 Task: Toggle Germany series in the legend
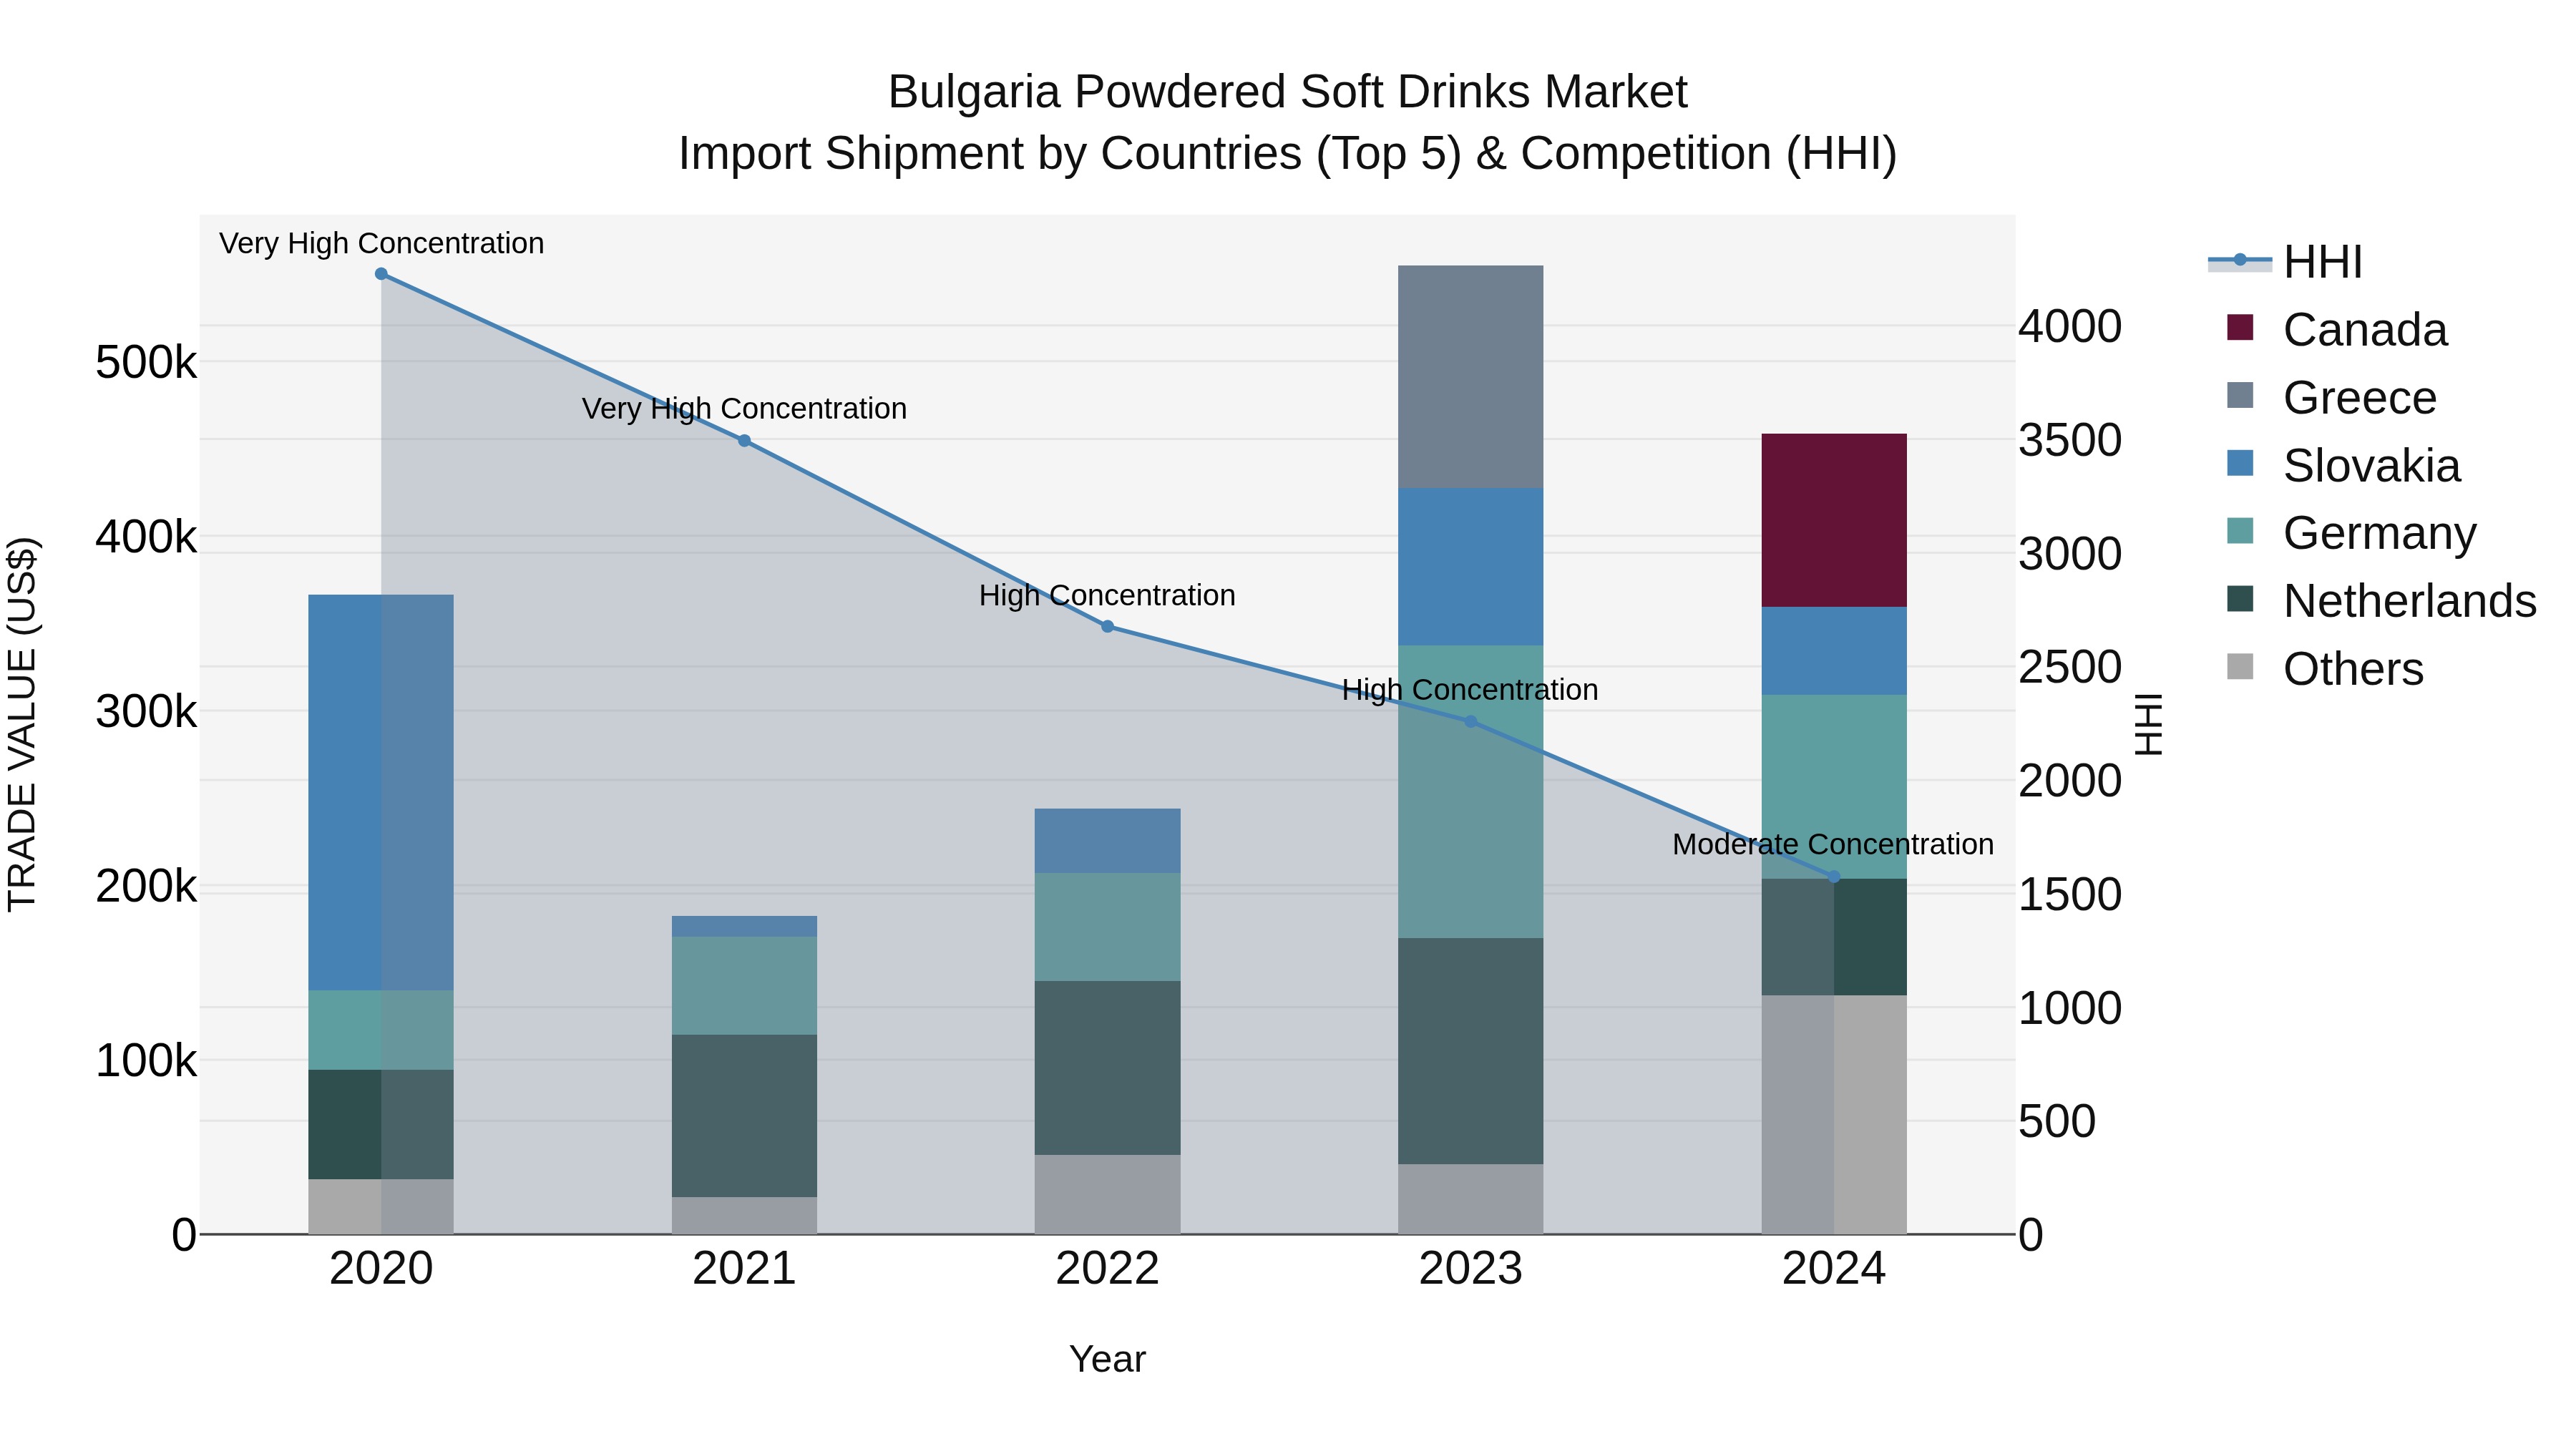2351,533
